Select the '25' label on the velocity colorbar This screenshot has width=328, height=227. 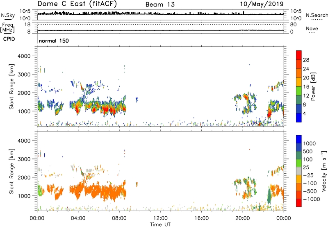pyautogui.click(x=306, y=167)
